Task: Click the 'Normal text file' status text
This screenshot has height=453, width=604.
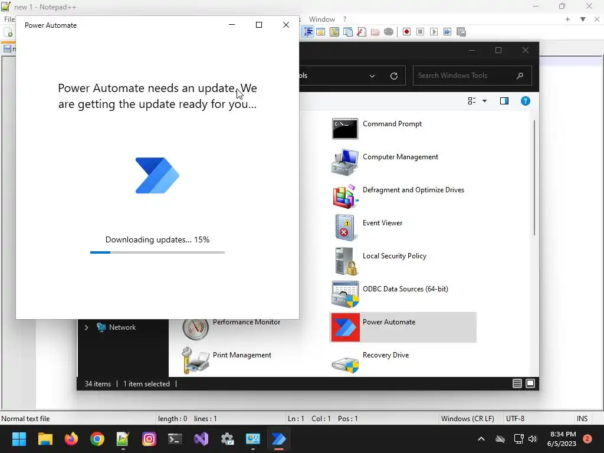Action: (x=25, y=419)
